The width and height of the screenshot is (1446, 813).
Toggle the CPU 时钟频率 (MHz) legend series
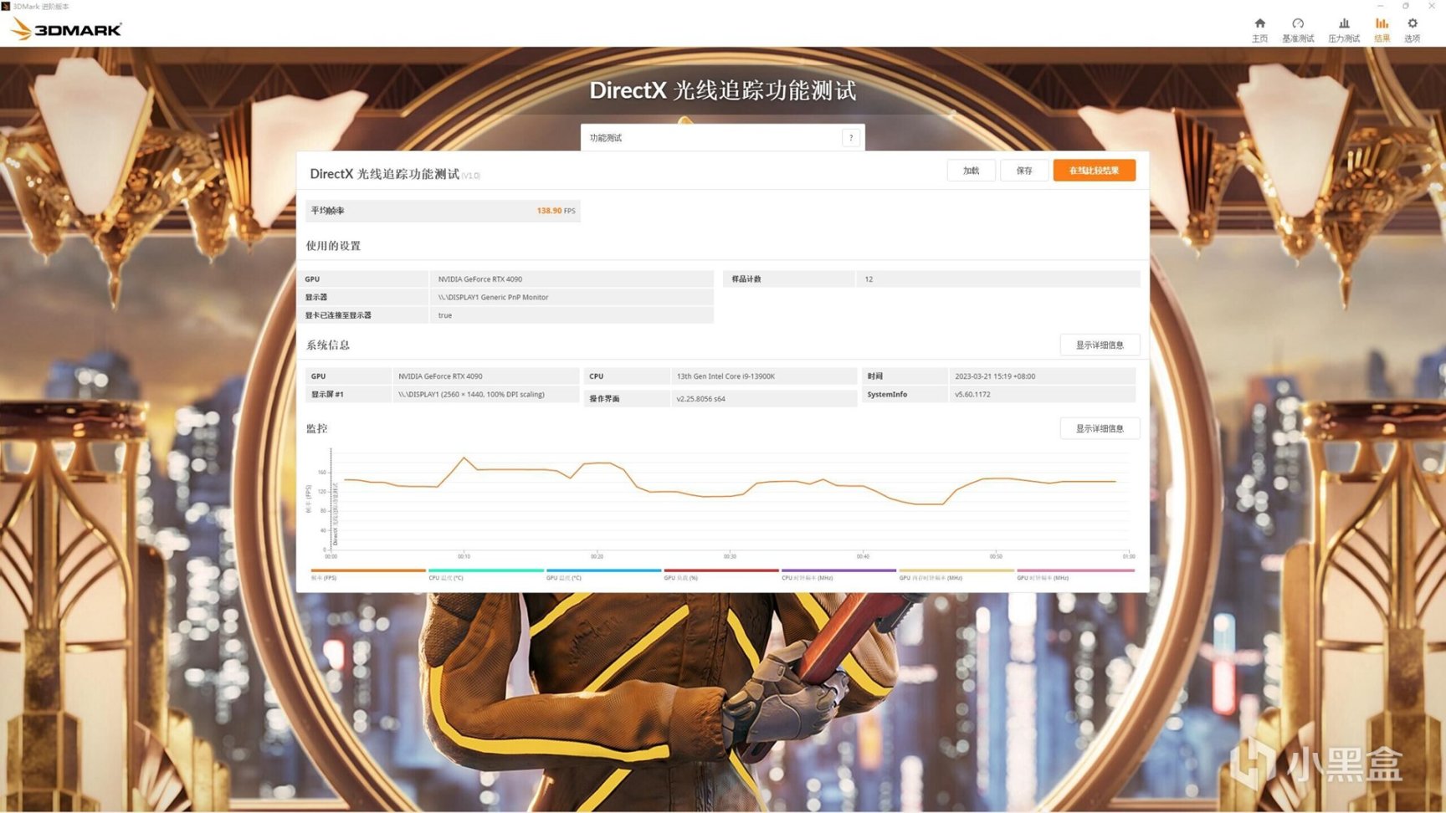(x=838, y=575)
